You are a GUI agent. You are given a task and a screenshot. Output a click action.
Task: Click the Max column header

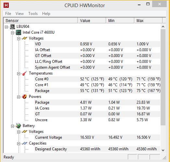click(148, 21)
